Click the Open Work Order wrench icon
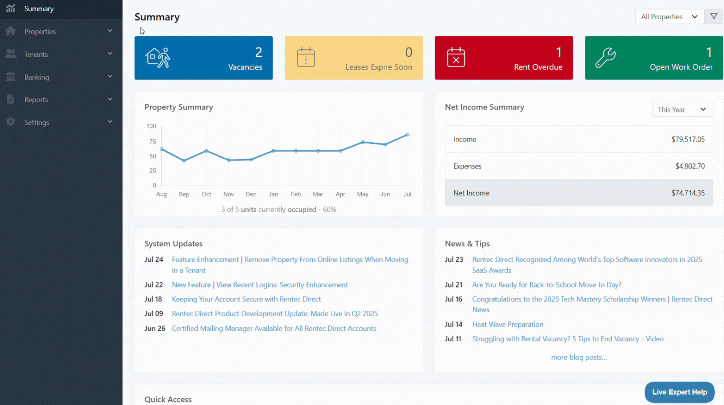 605,58
